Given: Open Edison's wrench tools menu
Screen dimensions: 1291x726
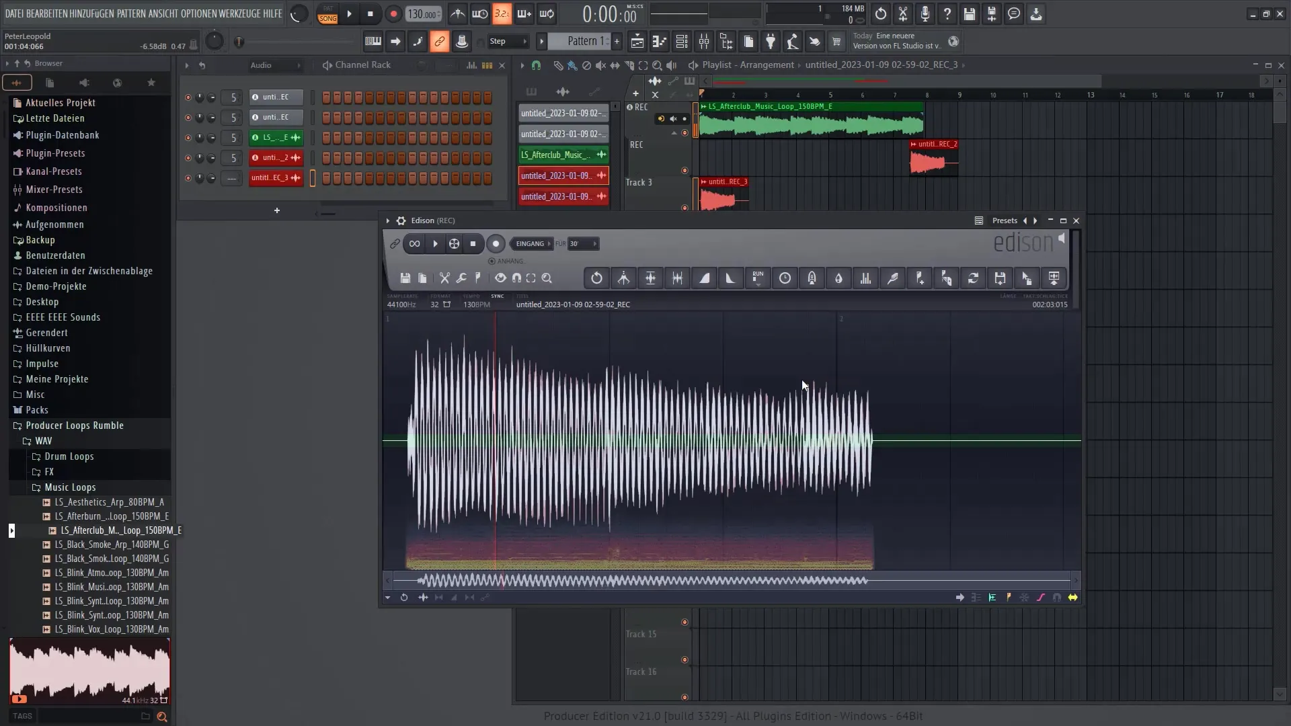Looking at the screenshot, I should point(461,278).
